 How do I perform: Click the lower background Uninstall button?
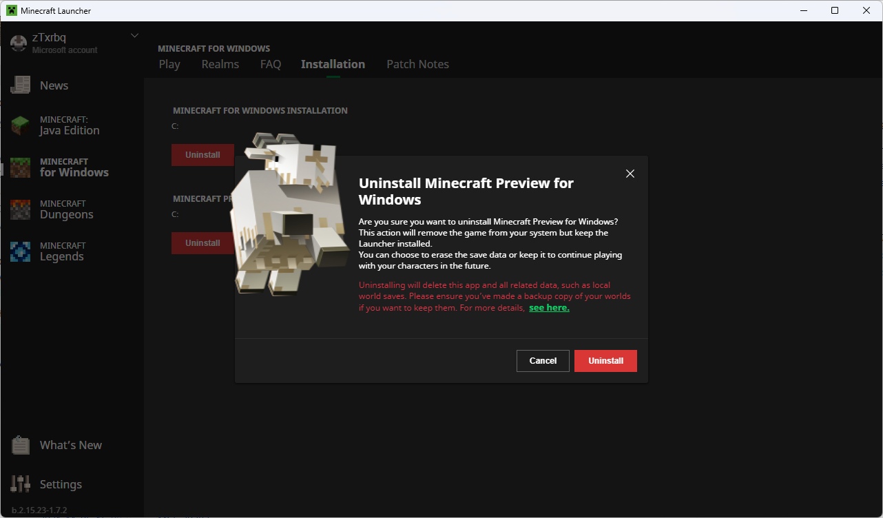click(202, 243)
